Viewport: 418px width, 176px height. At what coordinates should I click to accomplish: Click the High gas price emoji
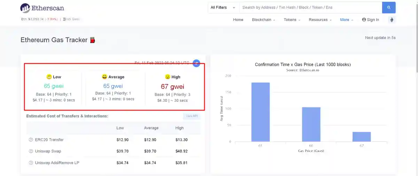coord(168,77)
